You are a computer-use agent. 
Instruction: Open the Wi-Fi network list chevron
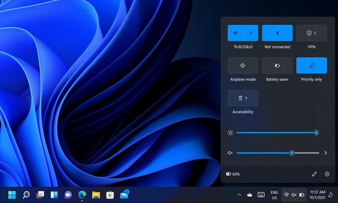pyautogui.click(x=250, y=33)
